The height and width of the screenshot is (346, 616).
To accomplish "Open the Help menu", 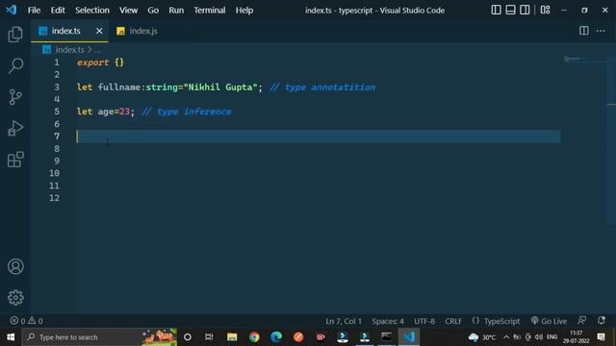I will [x=244, y=11].
